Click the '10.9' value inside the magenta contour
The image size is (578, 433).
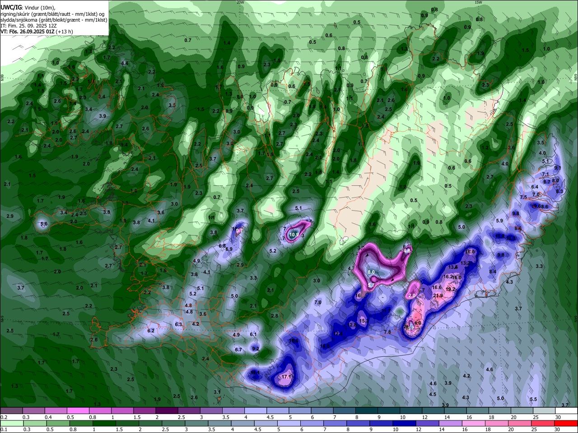click(294, 235)
